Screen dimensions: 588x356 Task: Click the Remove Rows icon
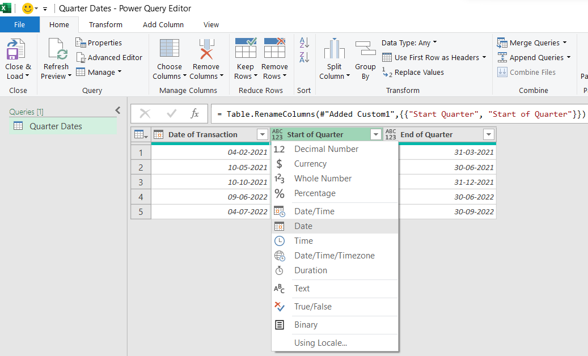pos(274,48)
